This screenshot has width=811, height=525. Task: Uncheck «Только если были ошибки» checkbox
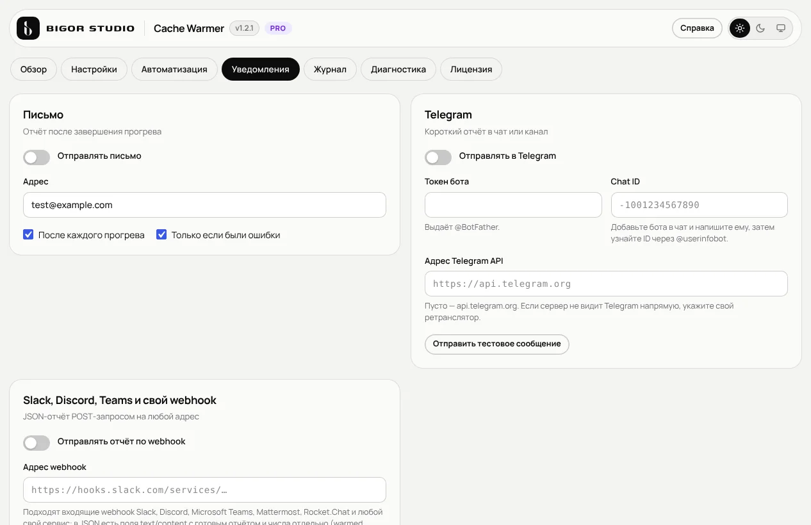(161, 235)
